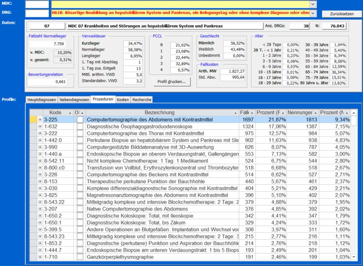This screenshot has height=266, width=363.
Task: Tick the checkbox in row 3-030
Action: 80,188
